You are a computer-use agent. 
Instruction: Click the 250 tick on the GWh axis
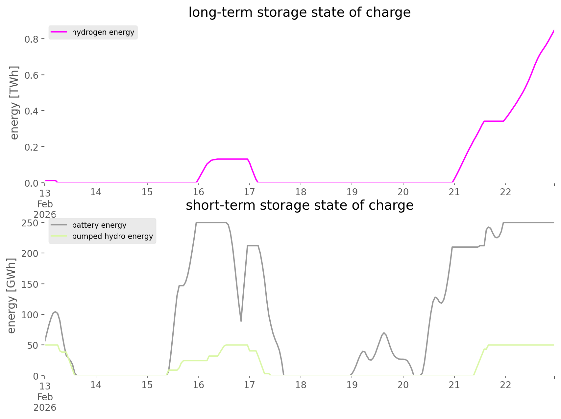click(x=30, y=223)
